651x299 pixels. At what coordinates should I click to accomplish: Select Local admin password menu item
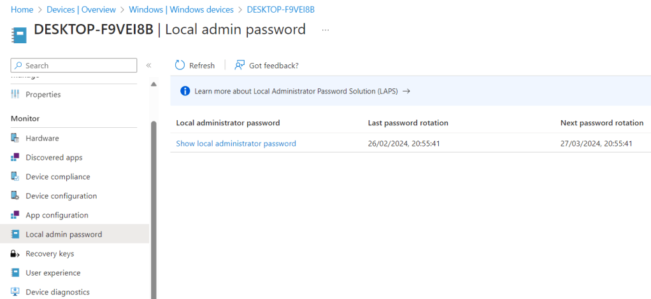tap(64, 234)
